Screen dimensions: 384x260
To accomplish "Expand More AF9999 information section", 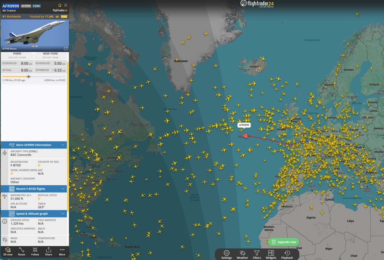I will click(34, 145).
